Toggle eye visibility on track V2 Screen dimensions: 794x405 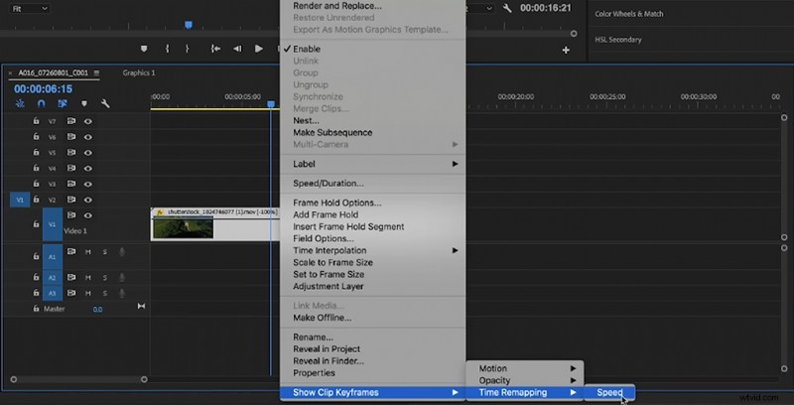click(88, 200)
